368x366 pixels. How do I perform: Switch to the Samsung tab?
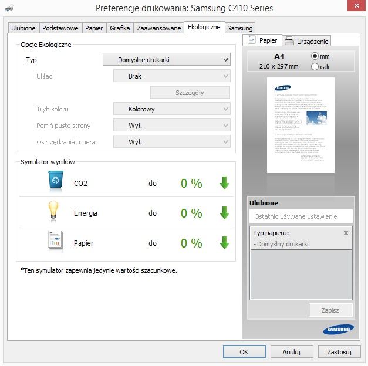point(240,28)
